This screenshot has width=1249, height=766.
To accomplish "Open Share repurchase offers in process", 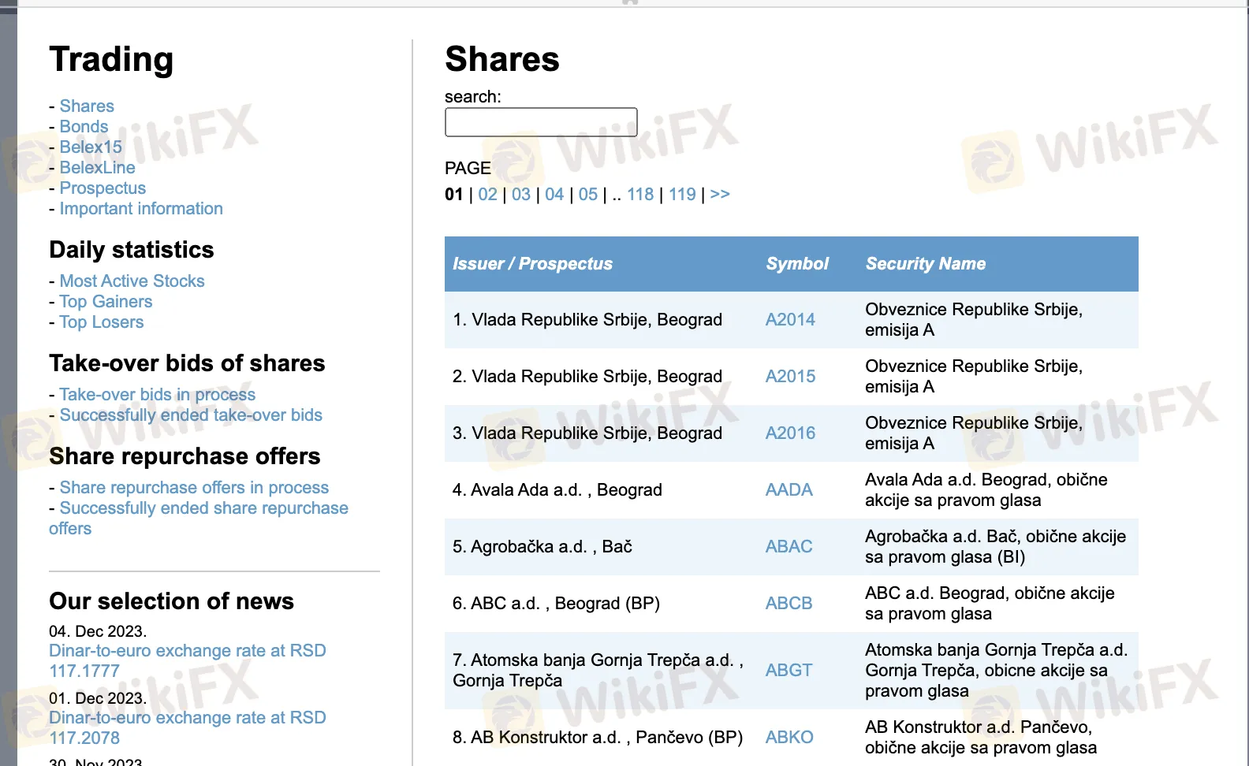I will (x=194, y=488).
